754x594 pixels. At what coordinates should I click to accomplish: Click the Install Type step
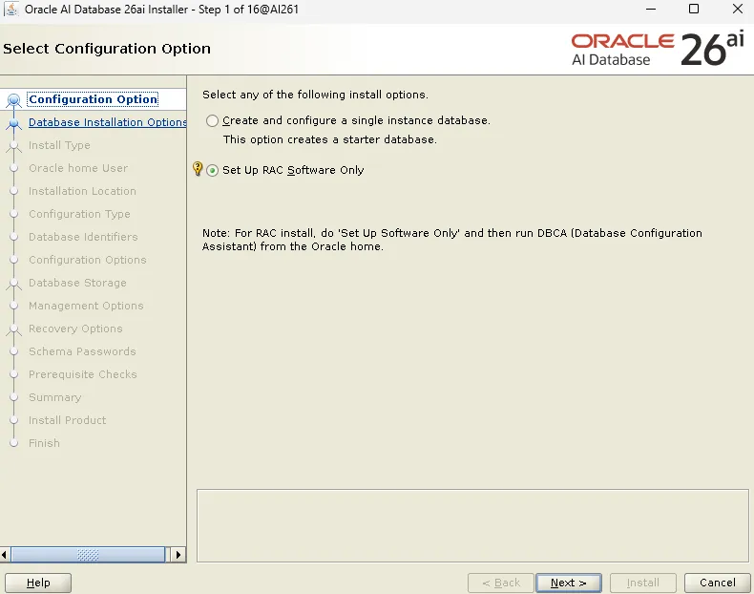click(x=59, y=145)
